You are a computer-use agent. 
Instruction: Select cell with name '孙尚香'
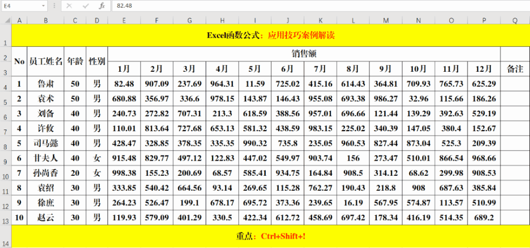tap(46, 173)
